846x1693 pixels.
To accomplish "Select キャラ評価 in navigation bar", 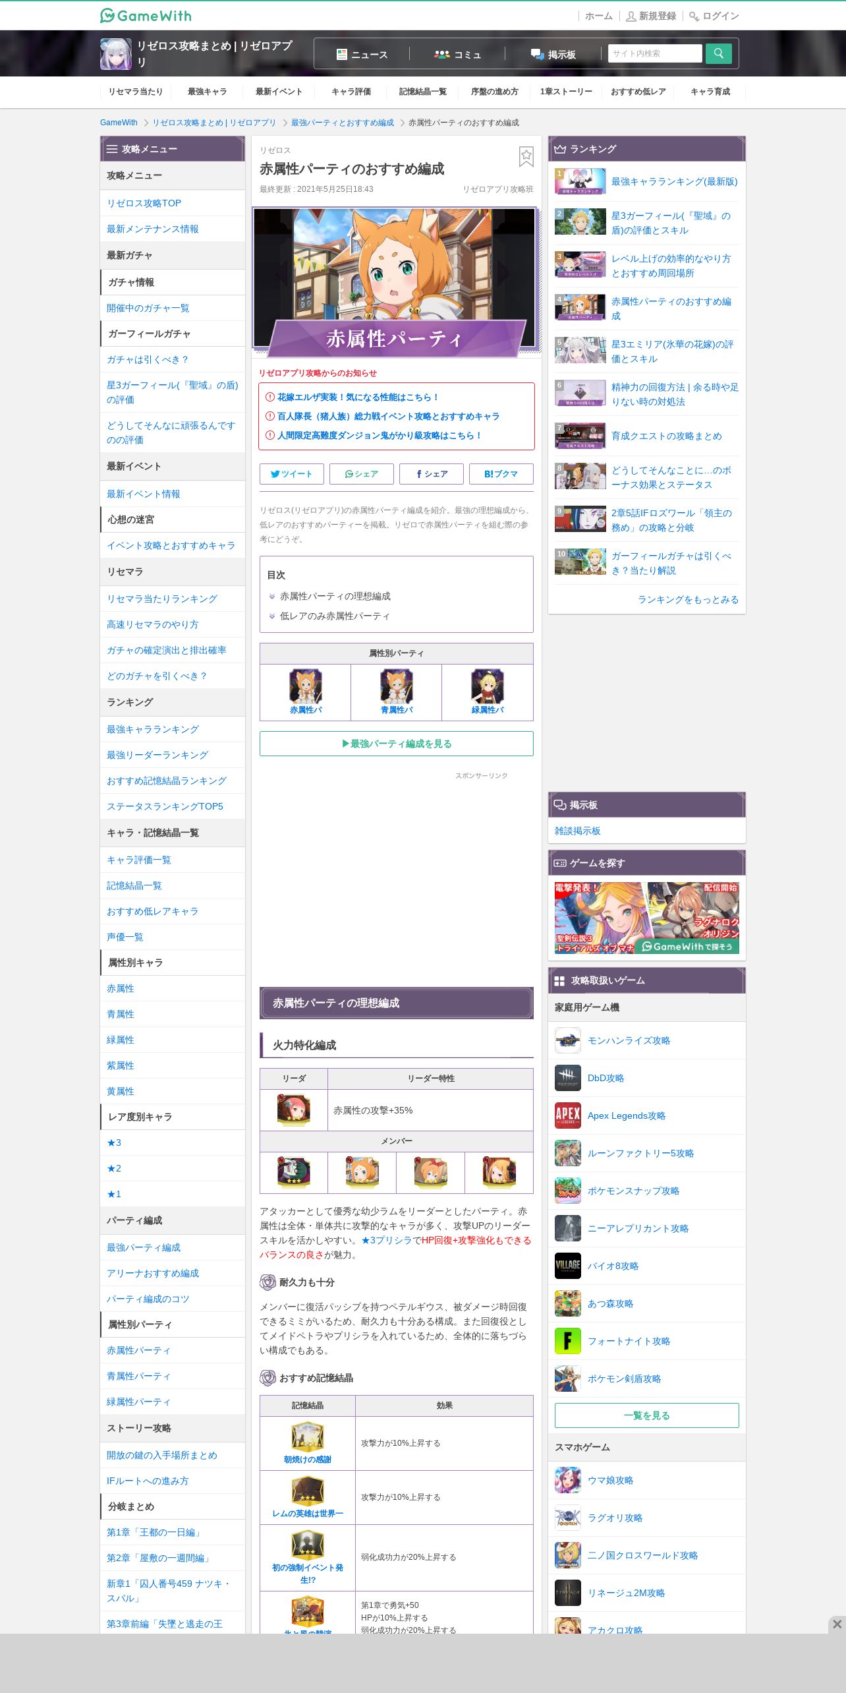I will 351,92.
